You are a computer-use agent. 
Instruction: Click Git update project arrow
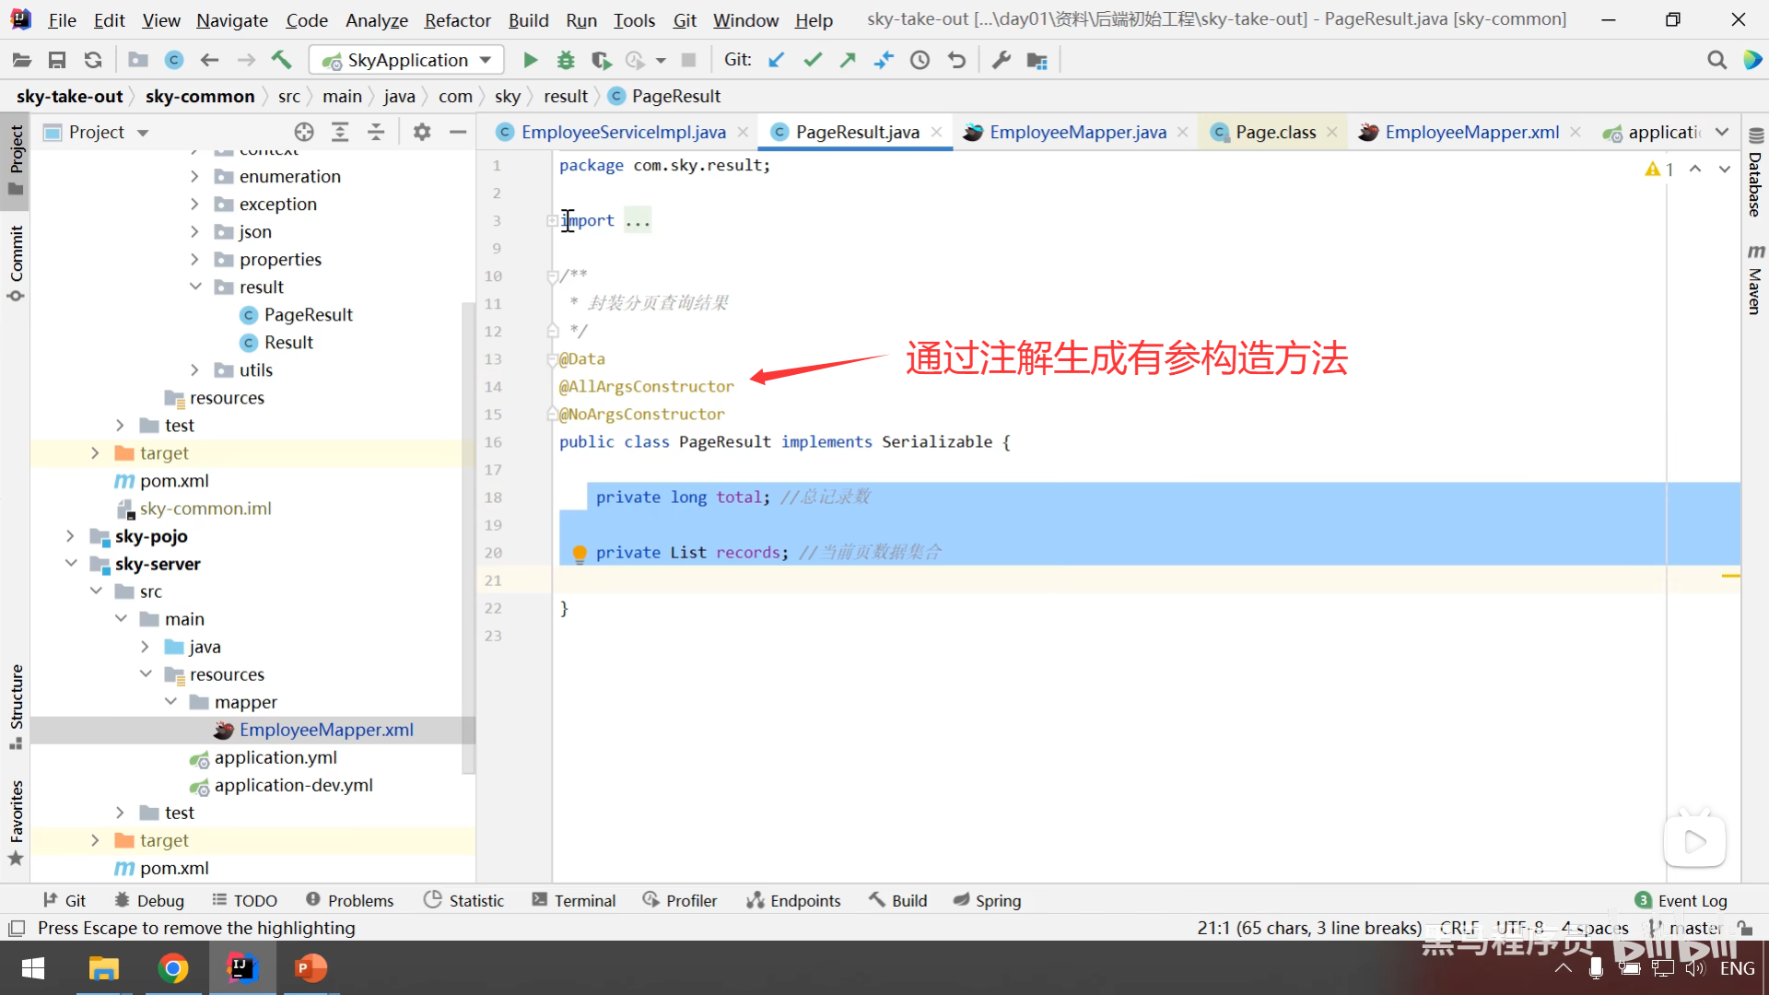(777, 61)
